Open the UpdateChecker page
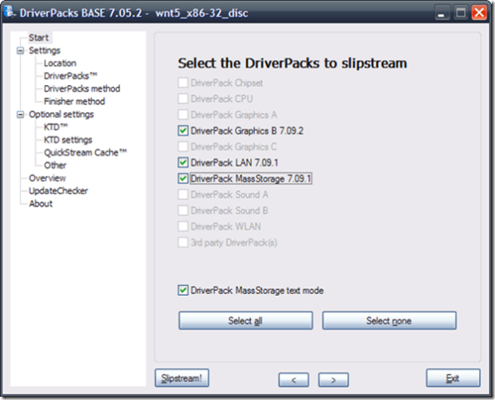Screen dimensions: 495x400 tap(58, 191)
